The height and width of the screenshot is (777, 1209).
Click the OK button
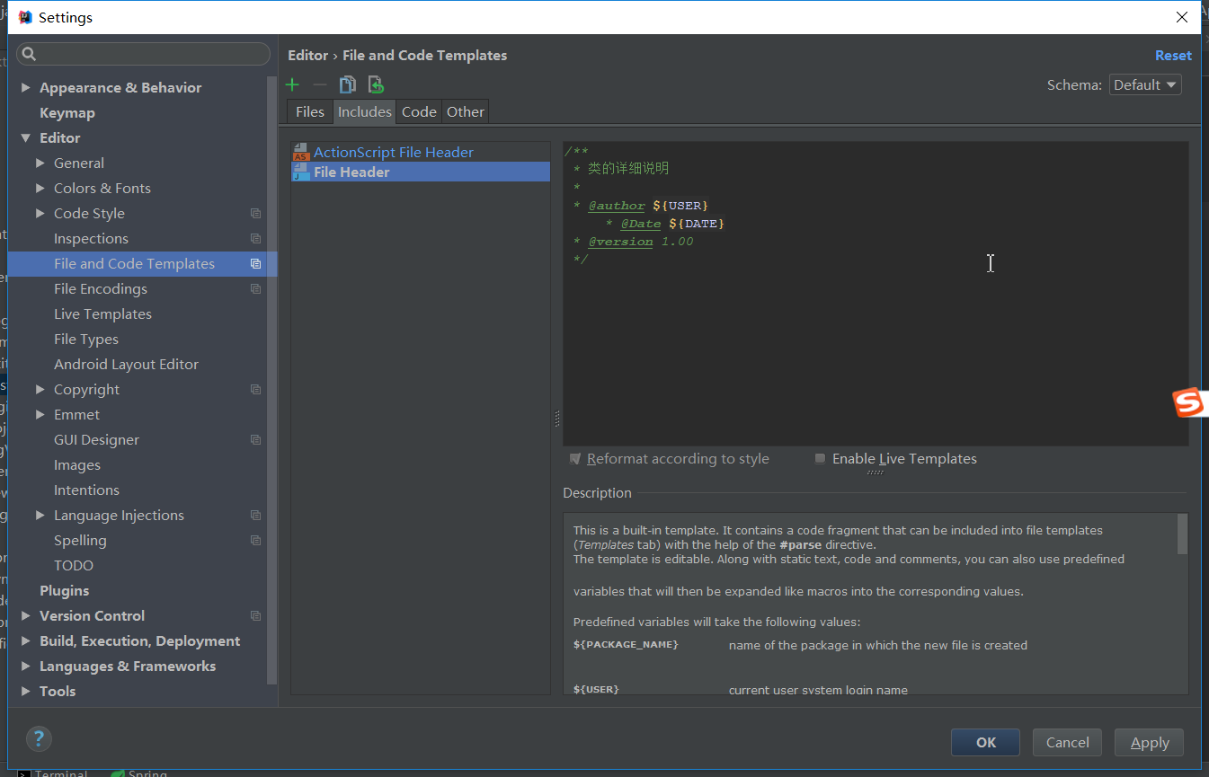click(x=986, y=743)
